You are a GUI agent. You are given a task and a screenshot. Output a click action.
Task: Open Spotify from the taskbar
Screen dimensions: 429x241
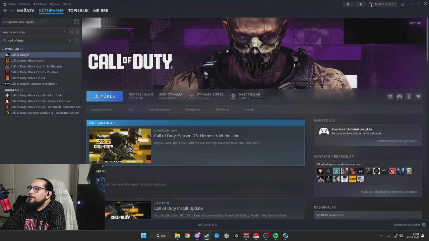point(276,236)
